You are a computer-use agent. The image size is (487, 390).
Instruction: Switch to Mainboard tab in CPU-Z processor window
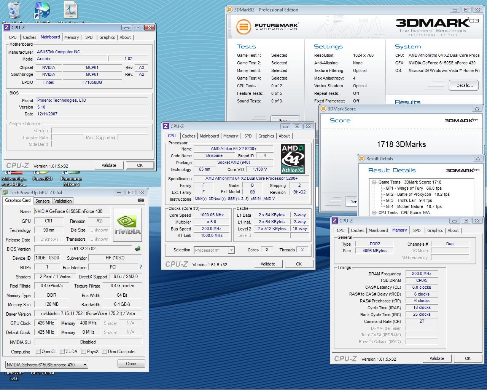pyautogui.click(x=209, y=136)
